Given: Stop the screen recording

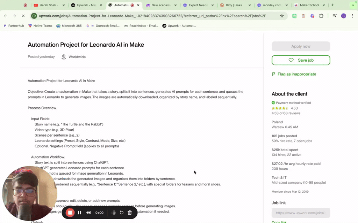Looking at the screenshot, I should (x=70, y=213).
